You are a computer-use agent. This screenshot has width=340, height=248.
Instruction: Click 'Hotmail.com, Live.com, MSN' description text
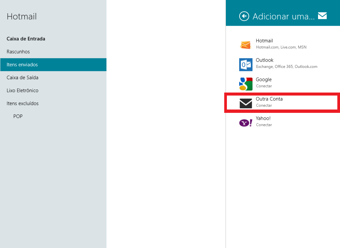(281, 47)
